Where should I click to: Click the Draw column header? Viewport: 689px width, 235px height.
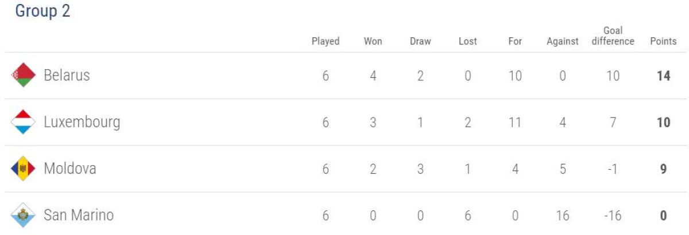coord(420,41)
